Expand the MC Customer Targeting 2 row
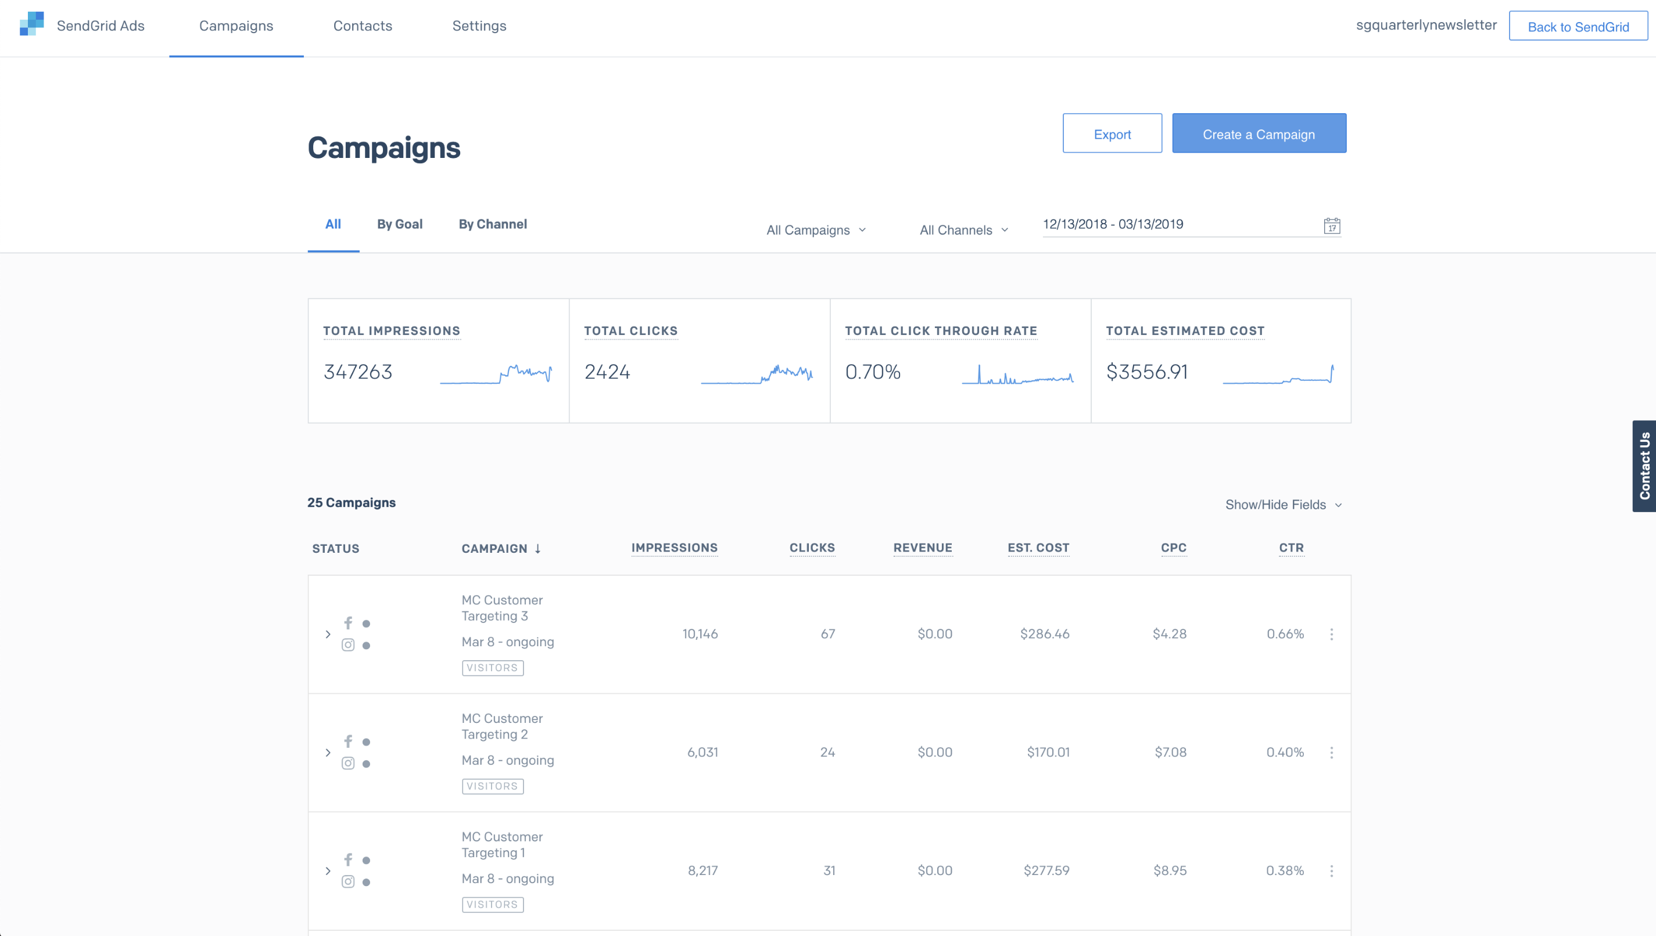The image size is (1656, 936). (328, 752)
